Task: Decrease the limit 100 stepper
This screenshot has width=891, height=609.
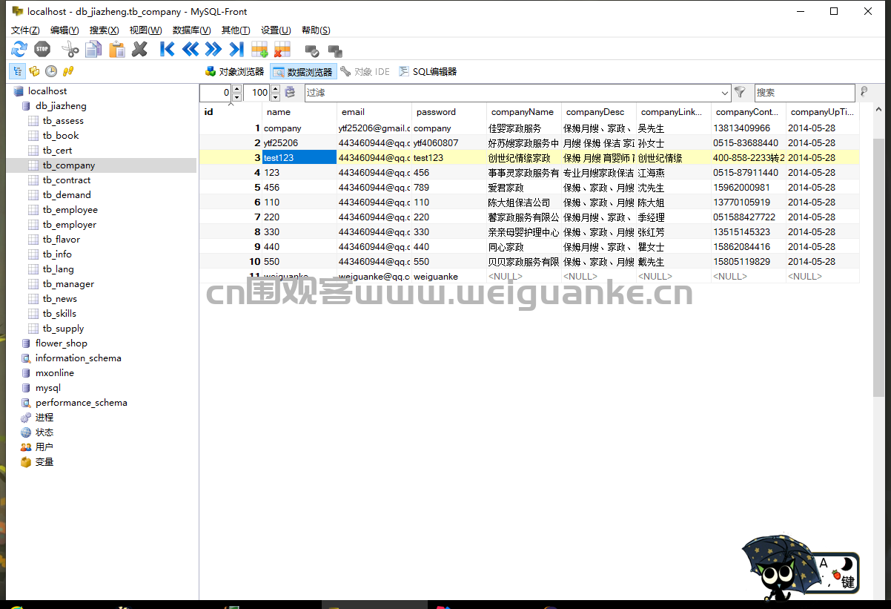Action: pos(275,97)
